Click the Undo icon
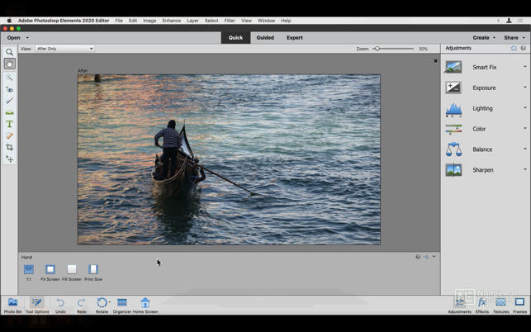Screen dimensions: 531x332 point(60,305)
